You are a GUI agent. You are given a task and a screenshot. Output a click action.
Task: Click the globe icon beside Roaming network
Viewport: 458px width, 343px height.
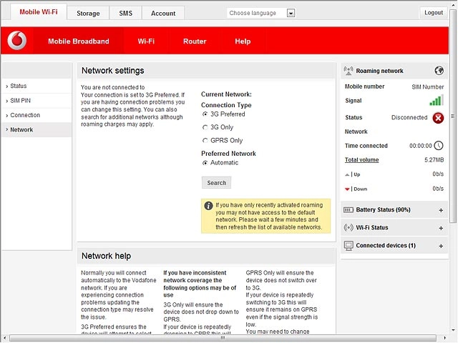pyautogui.click(x=439, y=71)
